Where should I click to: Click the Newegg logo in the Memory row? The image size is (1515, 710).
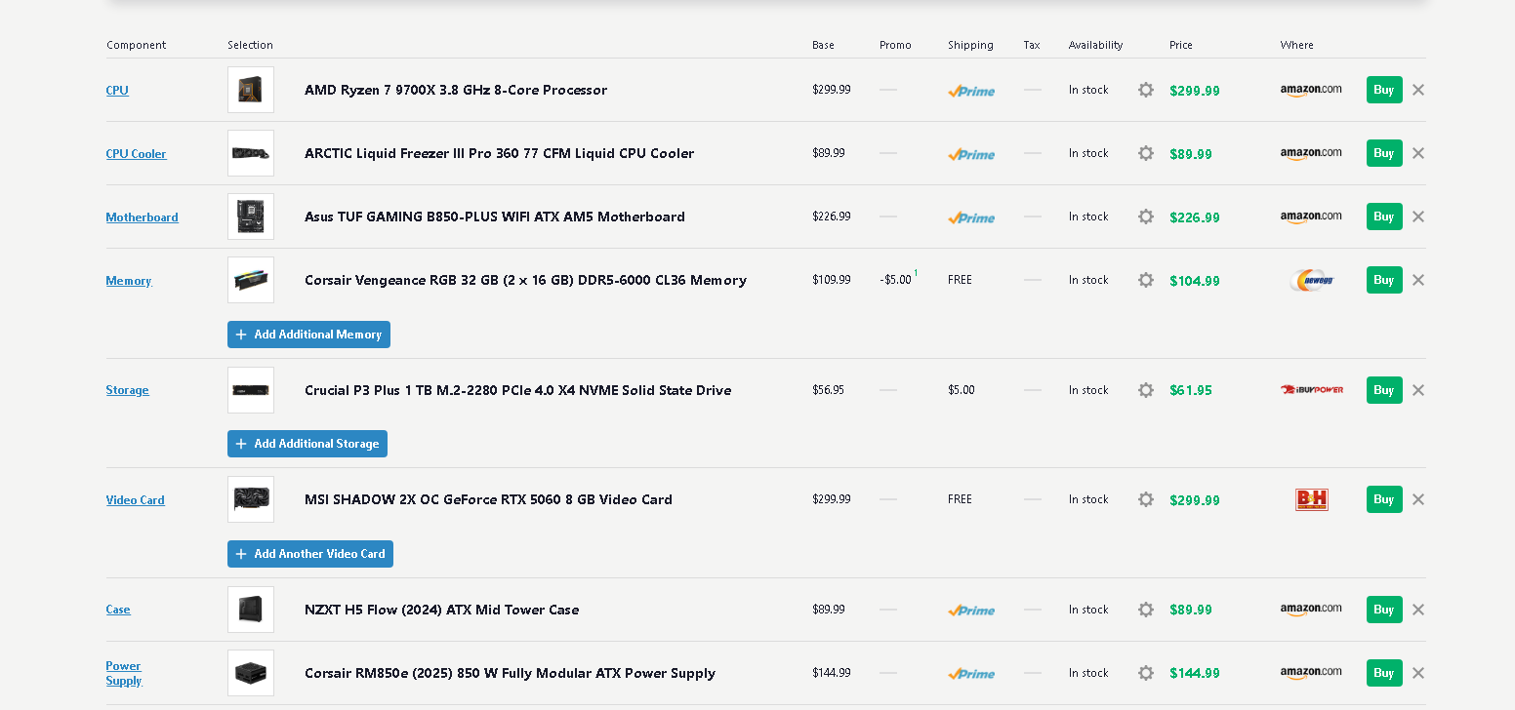click(1312, 280)
